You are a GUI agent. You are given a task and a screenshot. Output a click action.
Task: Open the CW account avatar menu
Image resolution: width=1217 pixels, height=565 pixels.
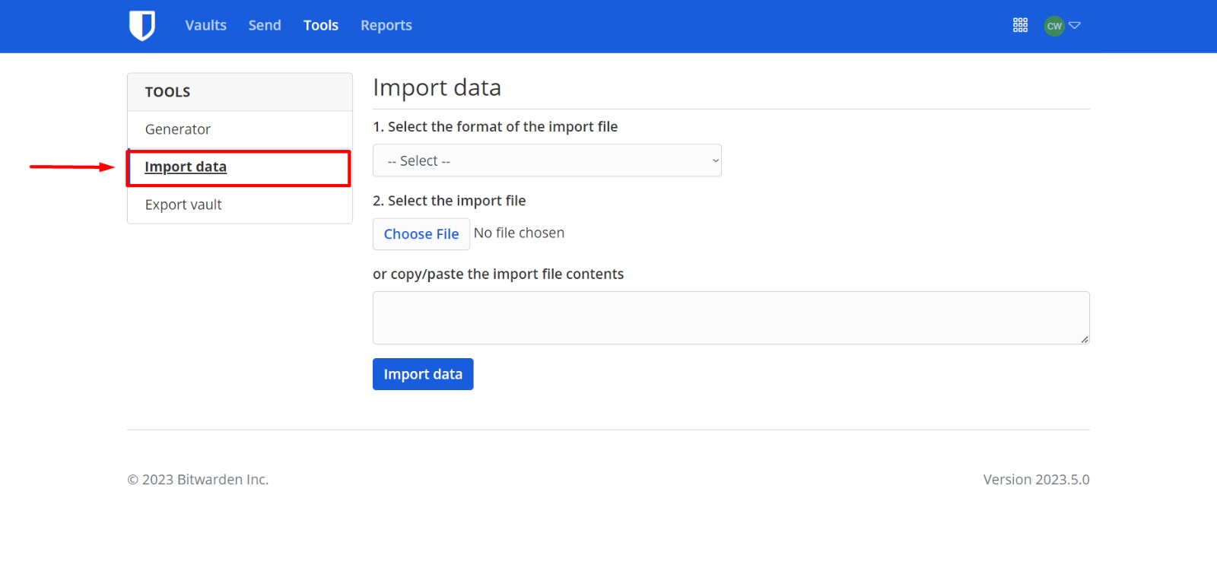(1054, 26)
